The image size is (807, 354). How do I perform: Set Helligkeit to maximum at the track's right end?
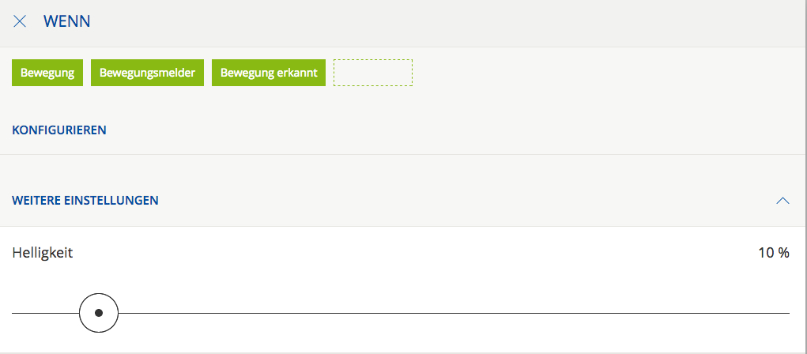coord(787,313)
